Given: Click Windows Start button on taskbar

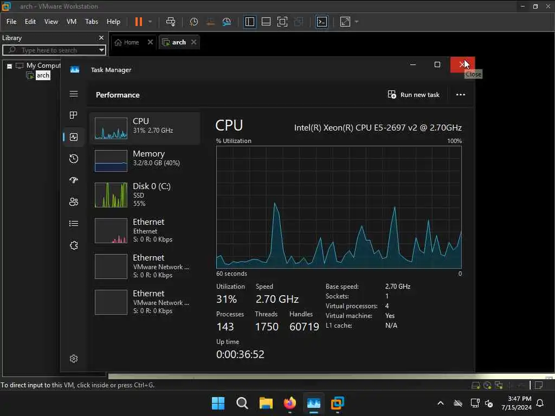Looking at the screenshot, I should click(x=218, y=403).
